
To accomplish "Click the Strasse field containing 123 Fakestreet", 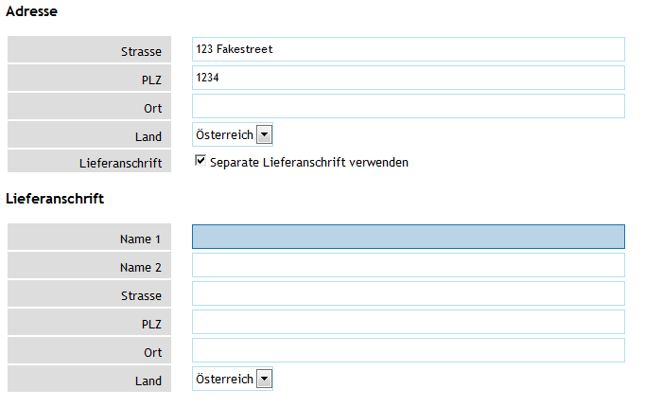I will pos(408,49).
